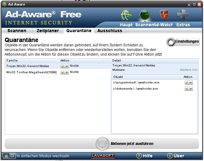204x161 pixels.
Task: Open the Extras plus icon
Action: pos(183,15)
